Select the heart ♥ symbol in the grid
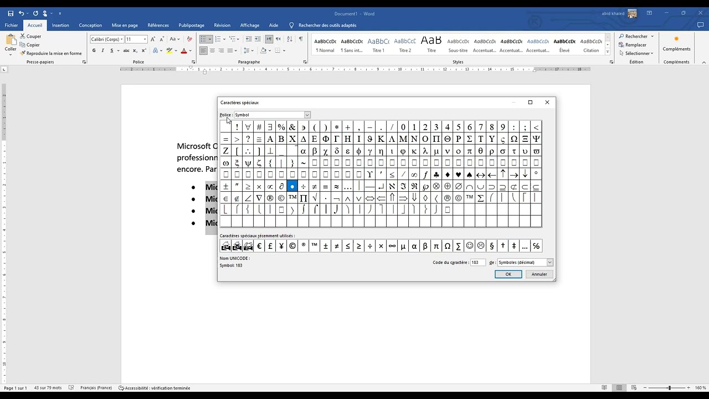The height and width of the screenshot is (399, 709). click(459, 175)
